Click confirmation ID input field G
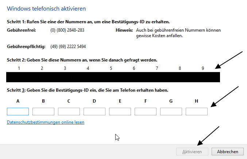Screen dimensions: 247x159 click(x=171, y=111)
